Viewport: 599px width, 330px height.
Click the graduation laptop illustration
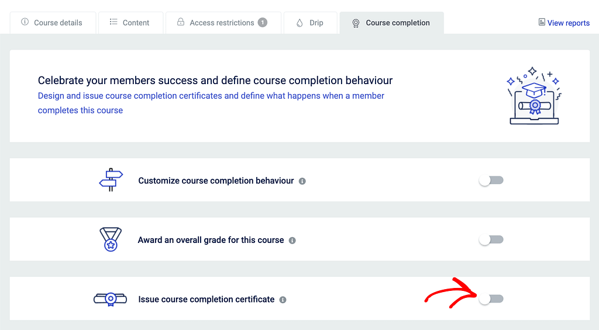point(533,96)
